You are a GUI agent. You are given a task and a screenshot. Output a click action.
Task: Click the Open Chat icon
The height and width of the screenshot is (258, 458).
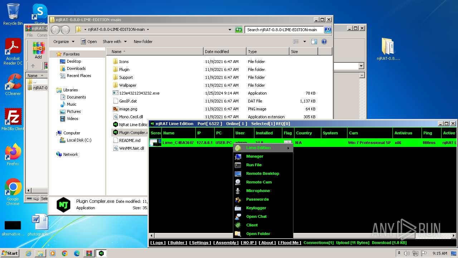(x=238, y=216)
